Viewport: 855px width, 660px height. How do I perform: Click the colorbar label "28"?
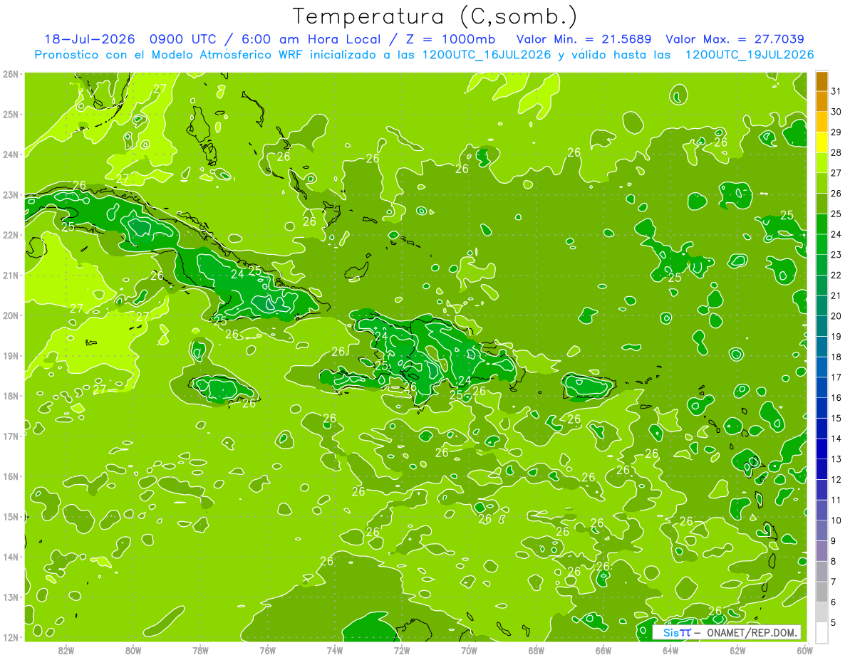click(836, 152)
